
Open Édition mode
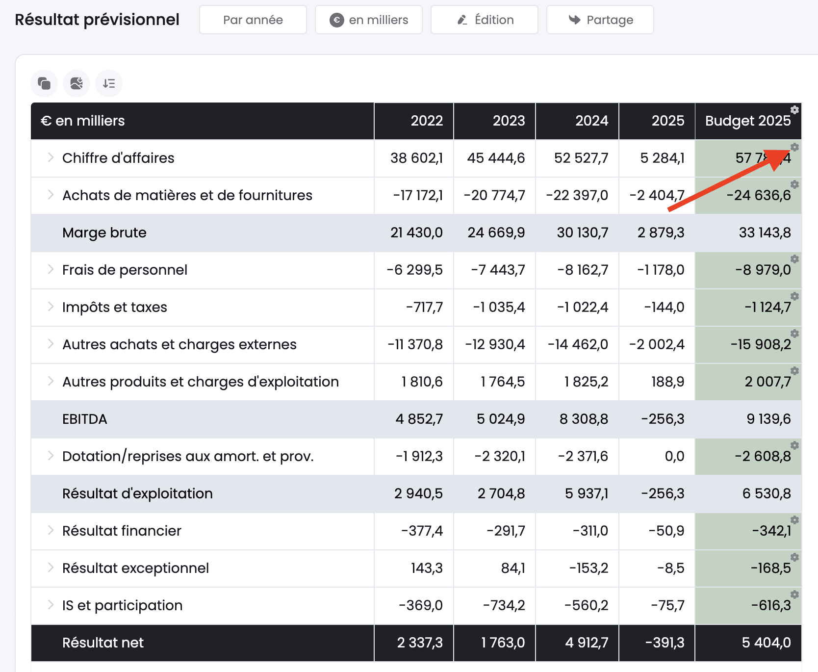pyautogui.click(x=485, y=20)
